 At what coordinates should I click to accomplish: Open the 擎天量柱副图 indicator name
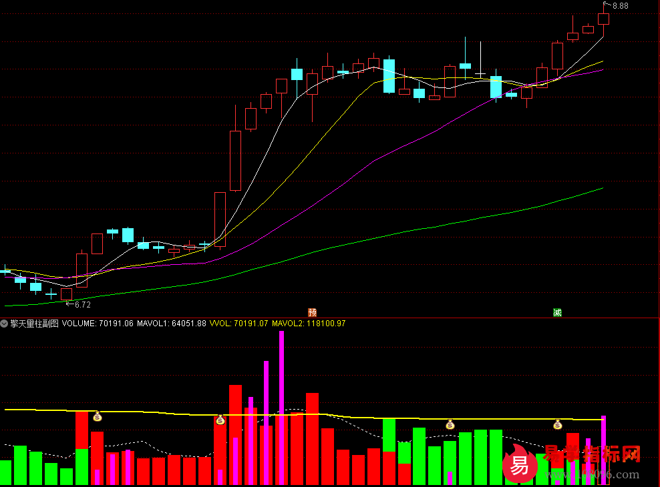[x=34, y=324]
